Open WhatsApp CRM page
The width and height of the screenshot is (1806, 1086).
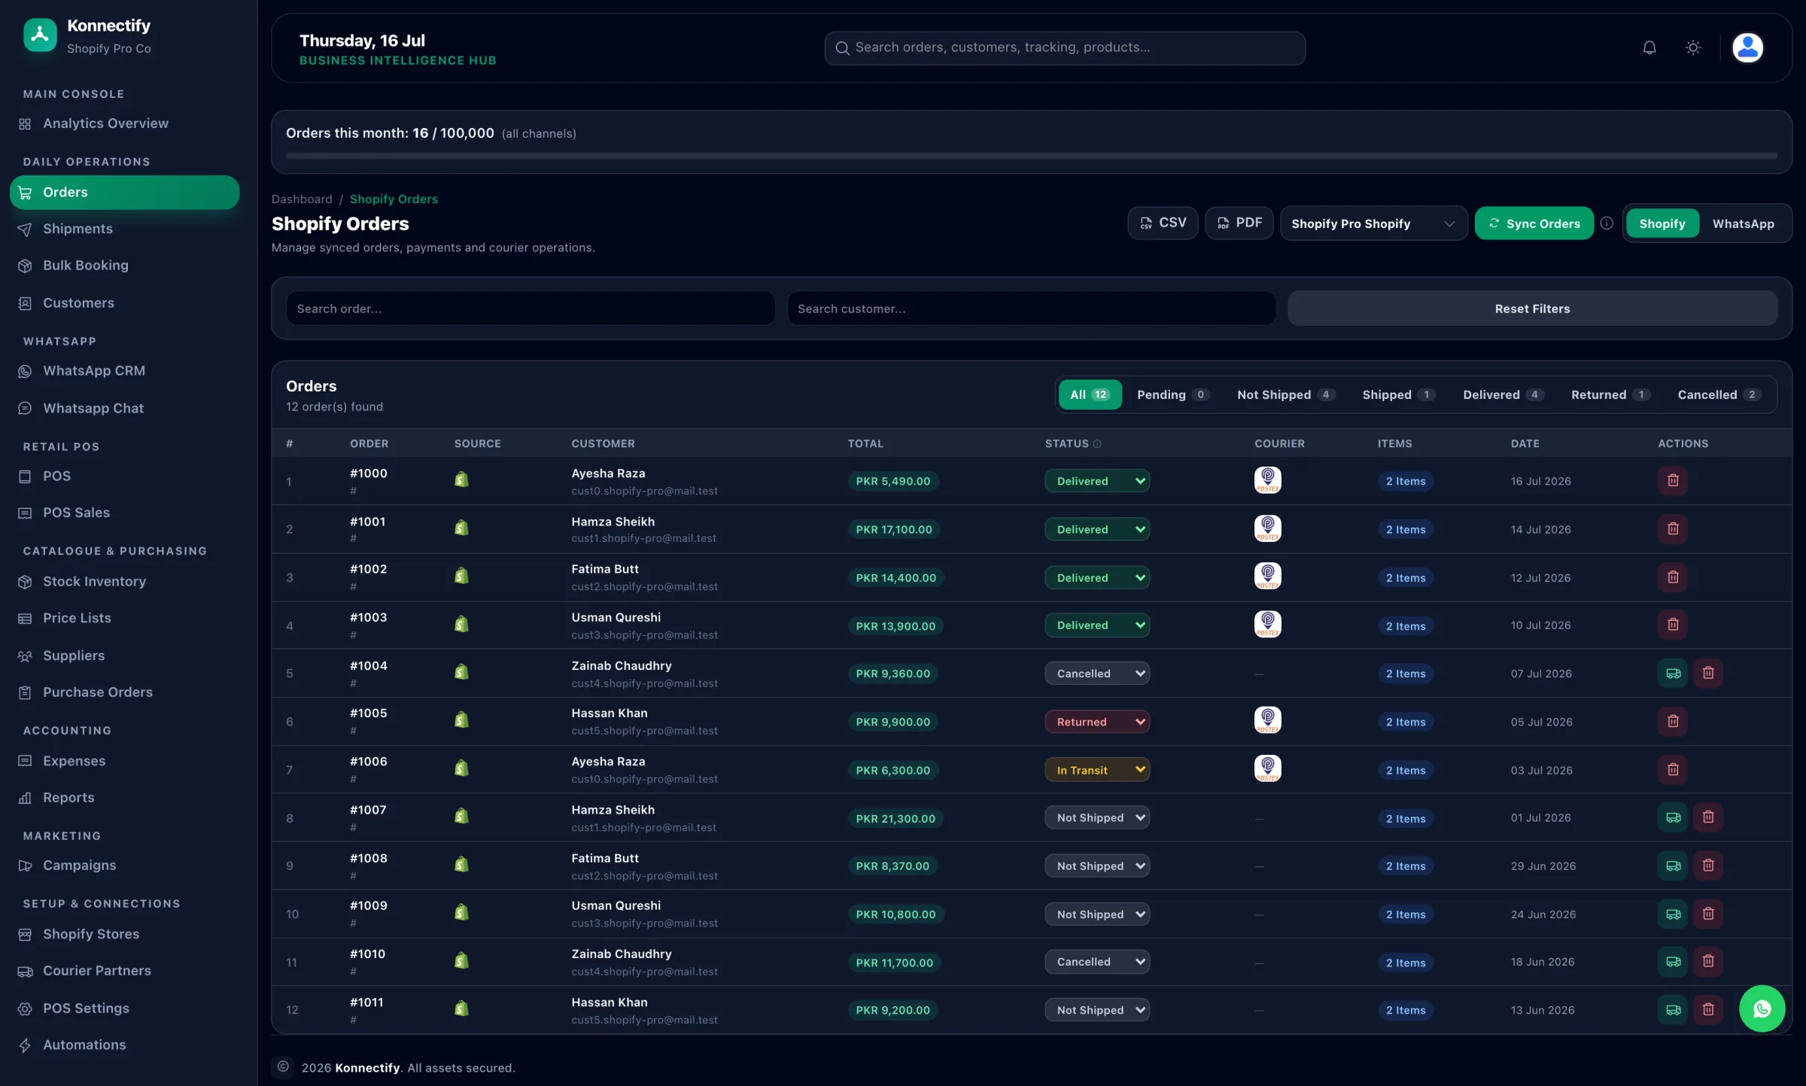(125, 370)
